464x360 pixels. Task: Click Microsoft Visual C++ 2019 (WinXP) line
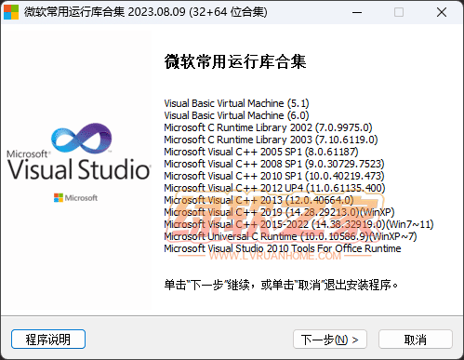pos(279,212)
